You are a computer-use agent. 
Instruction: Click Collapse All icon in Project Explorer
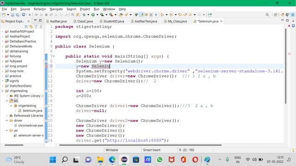(x=26, y=27)
